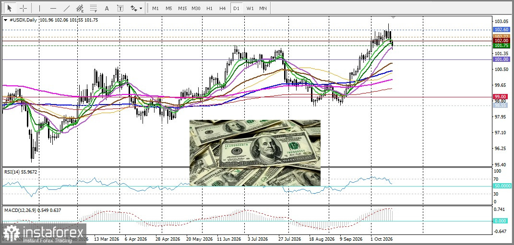Switch to the M30 timeframe
This screenshot has height=245, width=514.
click(196, 8)
